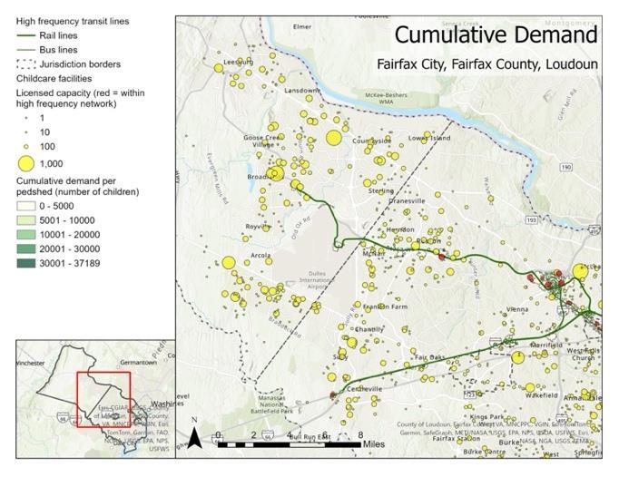Click the Chantilly place label
The width and height of the screenshot is (619, 477).
pos(369,329)
